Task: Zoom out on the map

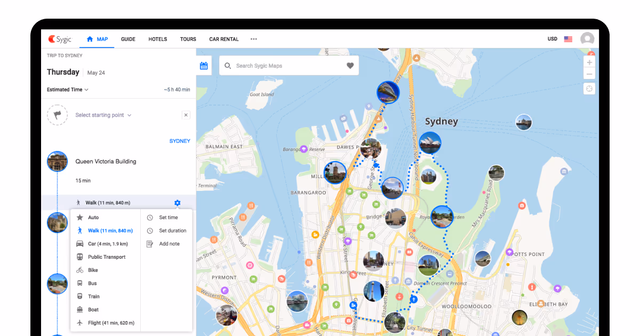Action: [x=589, y=74]
